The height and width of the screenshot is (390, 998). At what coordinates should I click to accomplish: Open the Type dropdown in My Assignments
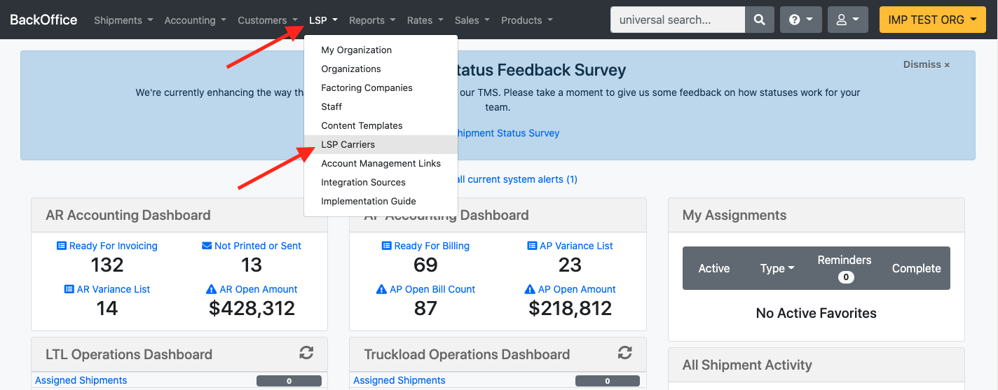(x=777, y=269)
